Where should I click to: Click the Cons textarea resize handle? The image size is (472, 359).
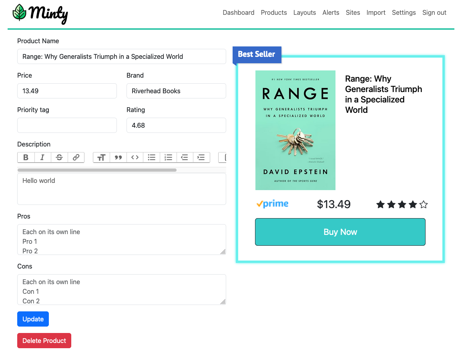(x=223, y=302)
